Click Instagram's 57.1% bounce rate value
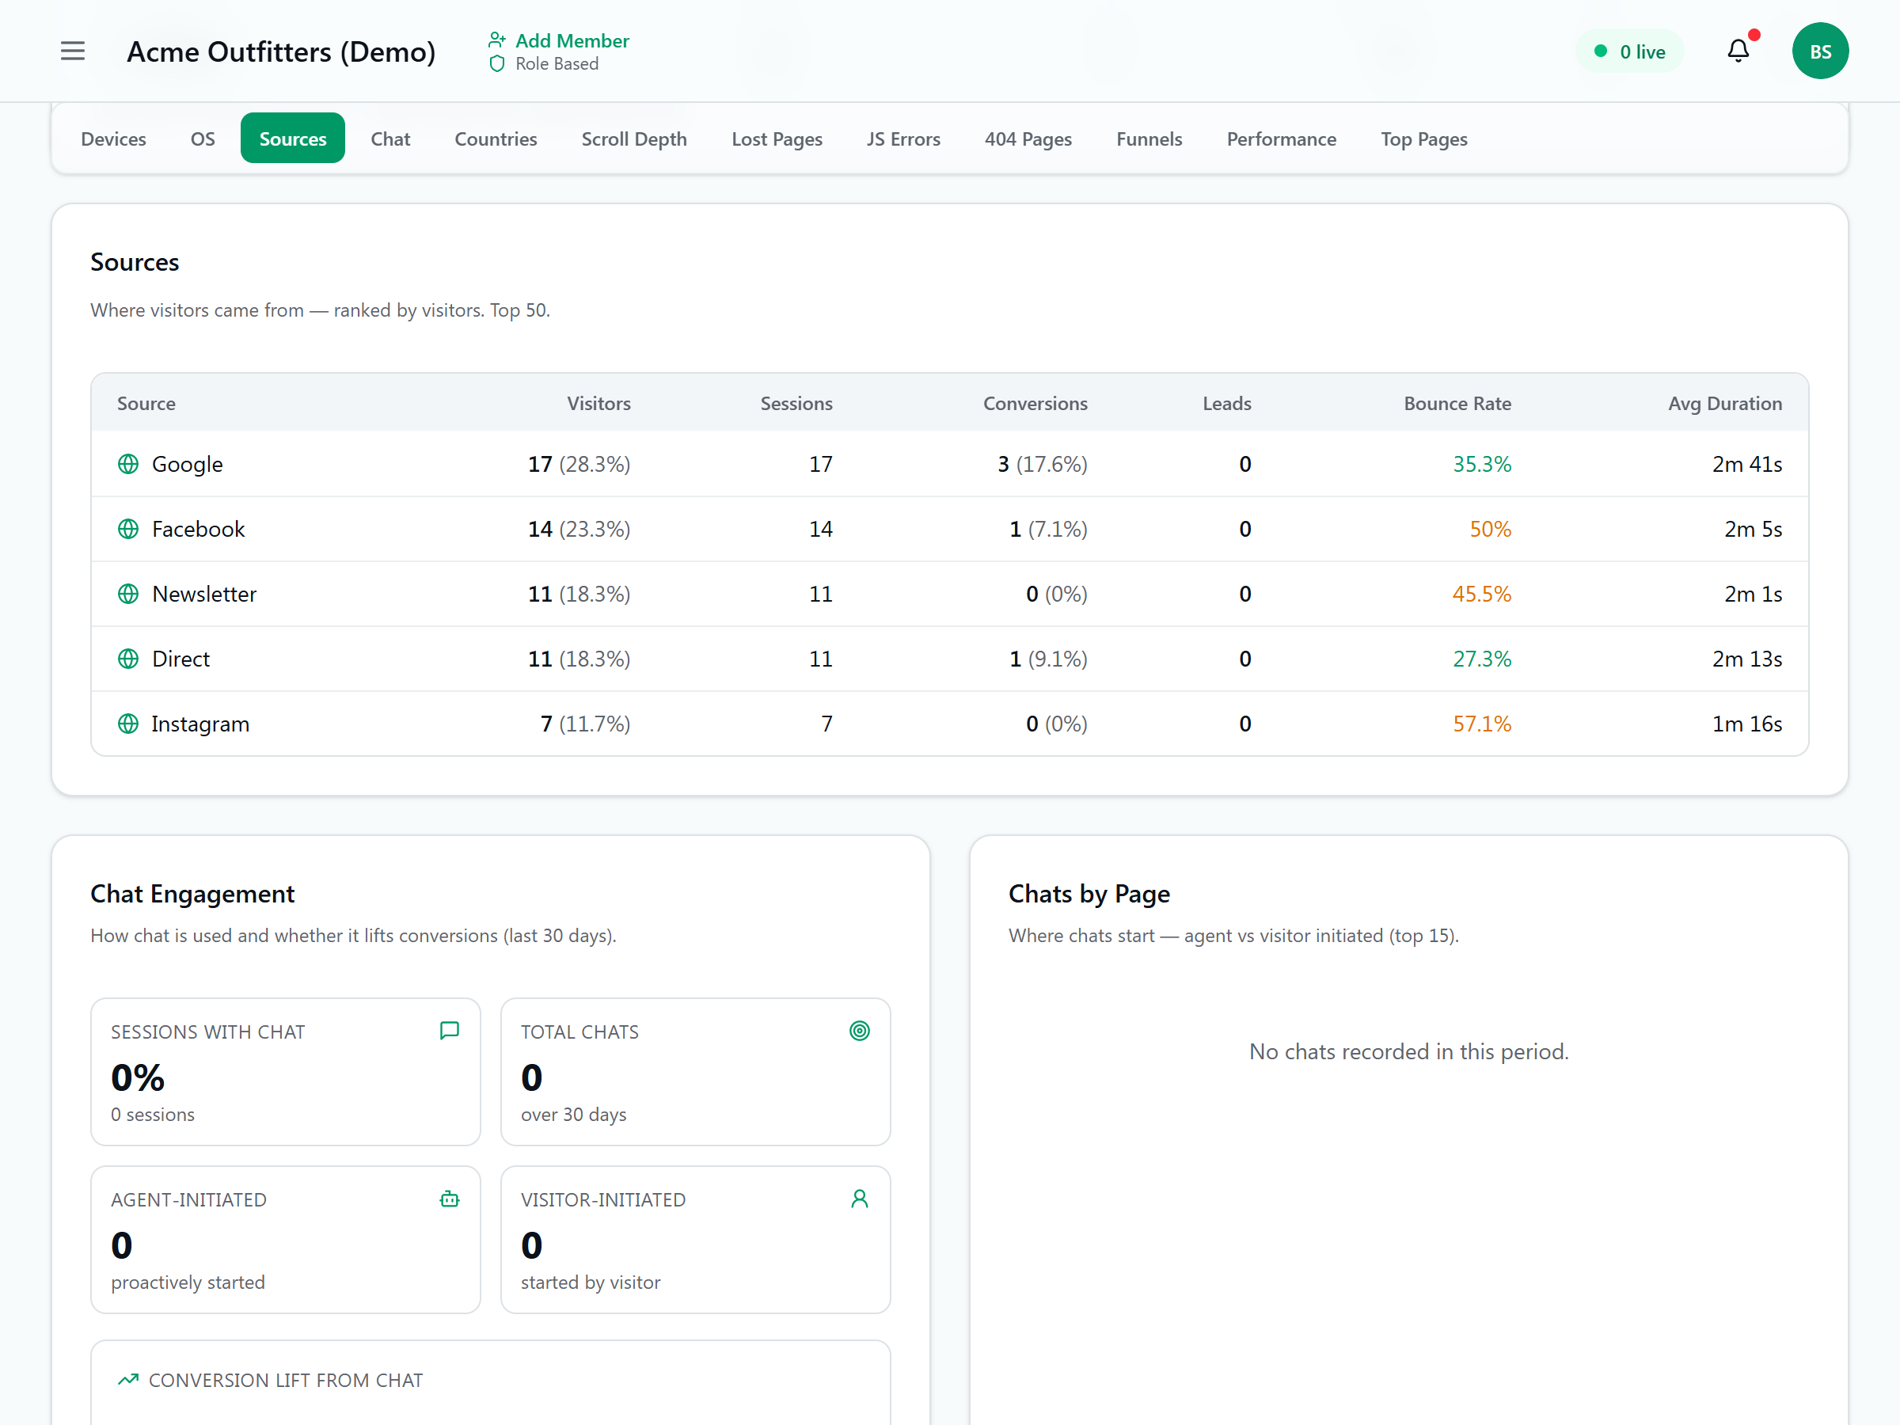 pos(1482,724)
